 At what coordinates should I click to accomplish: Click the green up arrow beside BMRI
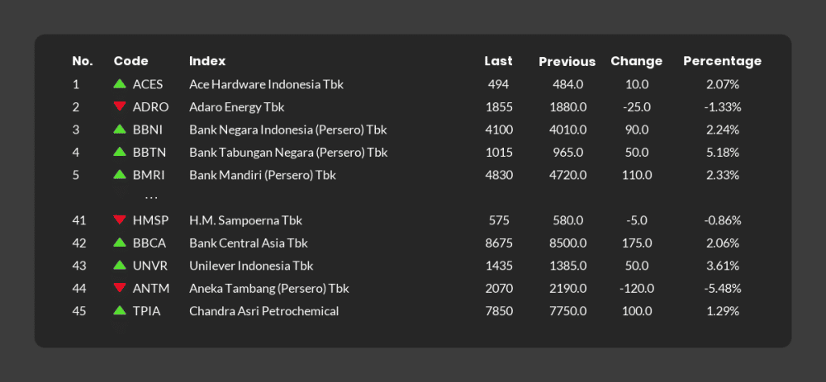coord(120,173)
